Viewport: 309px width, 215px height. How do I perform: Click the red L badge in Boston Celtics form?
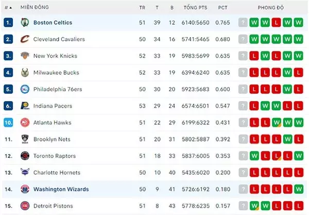click(x=276, y=23)
